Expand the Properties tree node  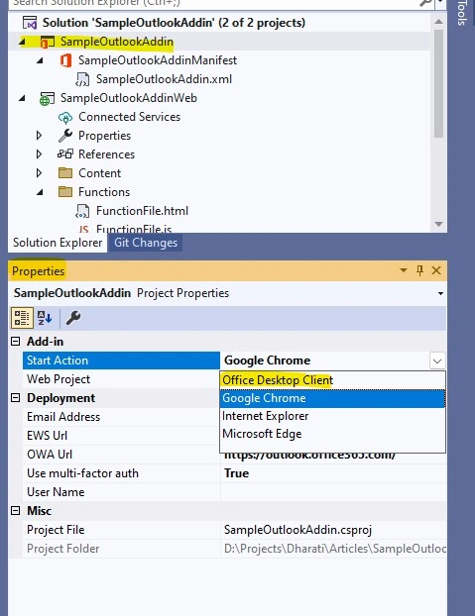tap(39, 136)
